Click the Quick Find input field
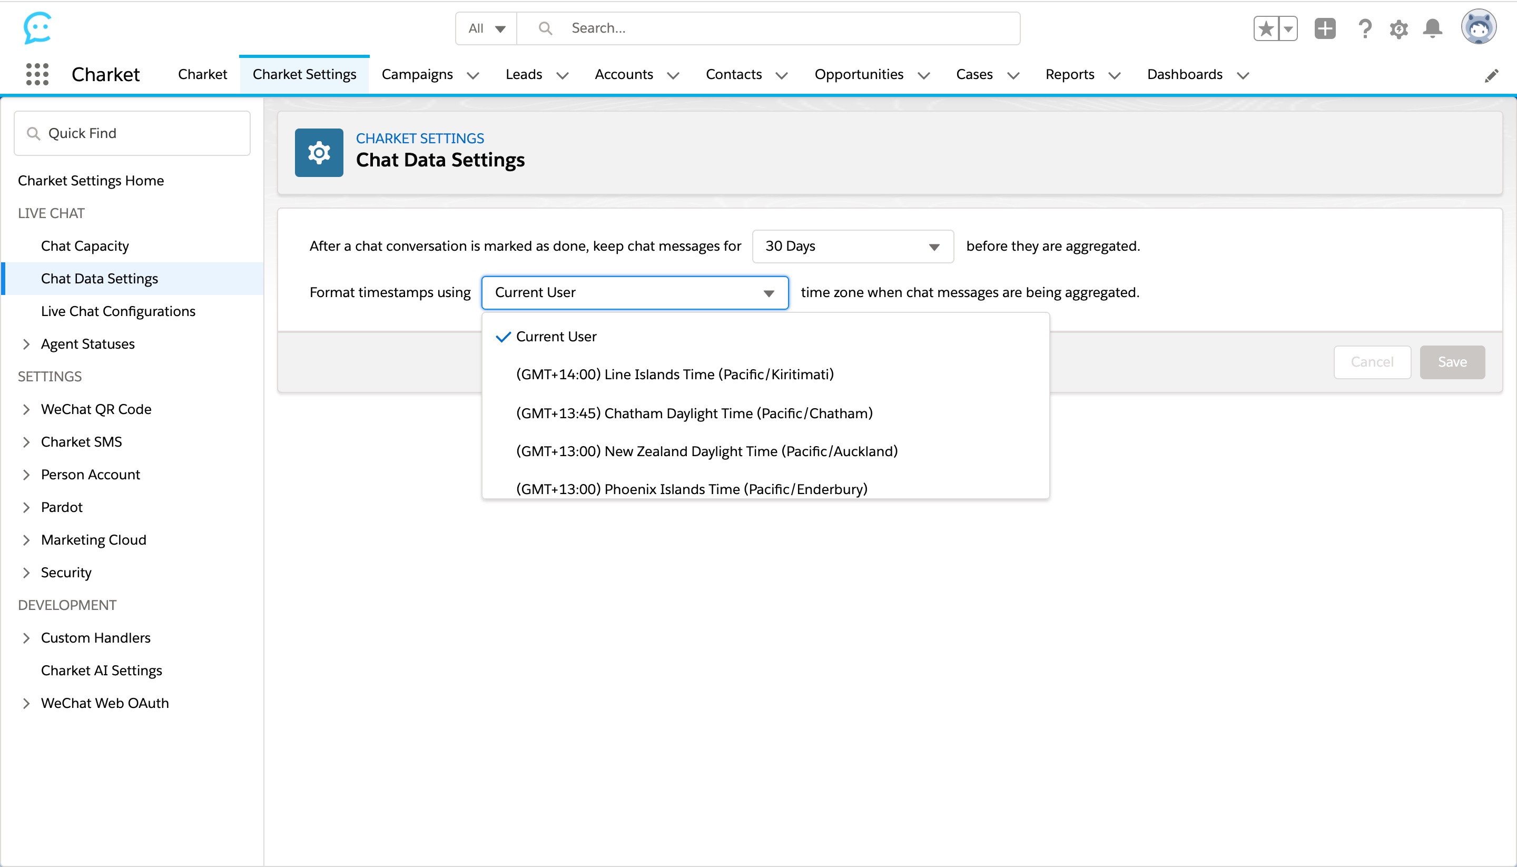The height and width of the screenshot is (867, 1517). click(132, 133)
